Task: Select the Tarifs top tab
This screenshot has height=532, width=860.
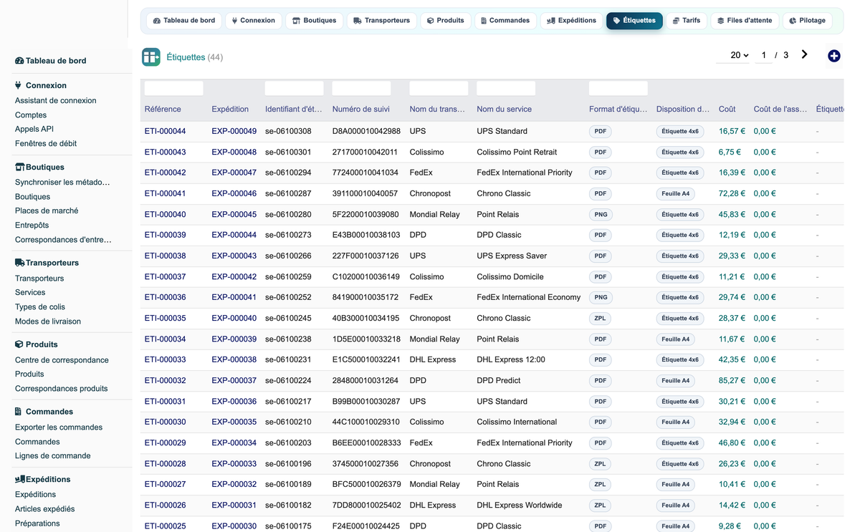Action: [686, 21]
